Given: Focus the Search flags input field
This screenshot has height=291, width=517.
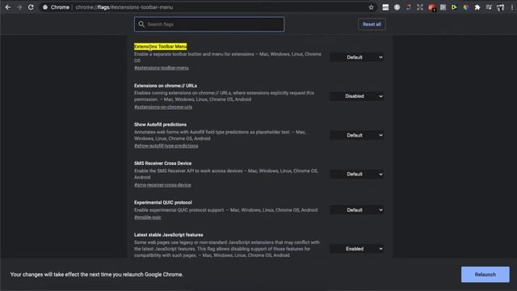Looking at the screenshot, I should (x=209, y=24).
